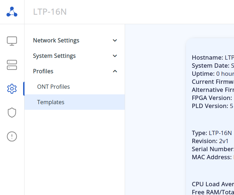This screenshot has height=195, width=234.
Task: Click the network logo icon at top-left
Action: click(12, 12)
